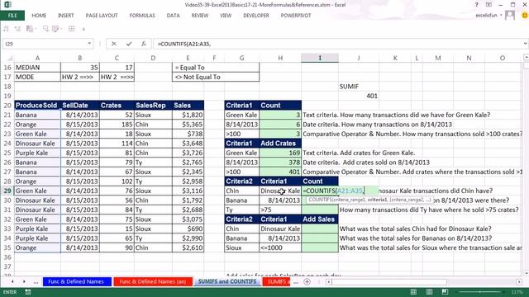Image resolution: width=529 pixels, height=297 pixels.
Task: Click the ProduceSold header cell
Action: click(37, 106)
